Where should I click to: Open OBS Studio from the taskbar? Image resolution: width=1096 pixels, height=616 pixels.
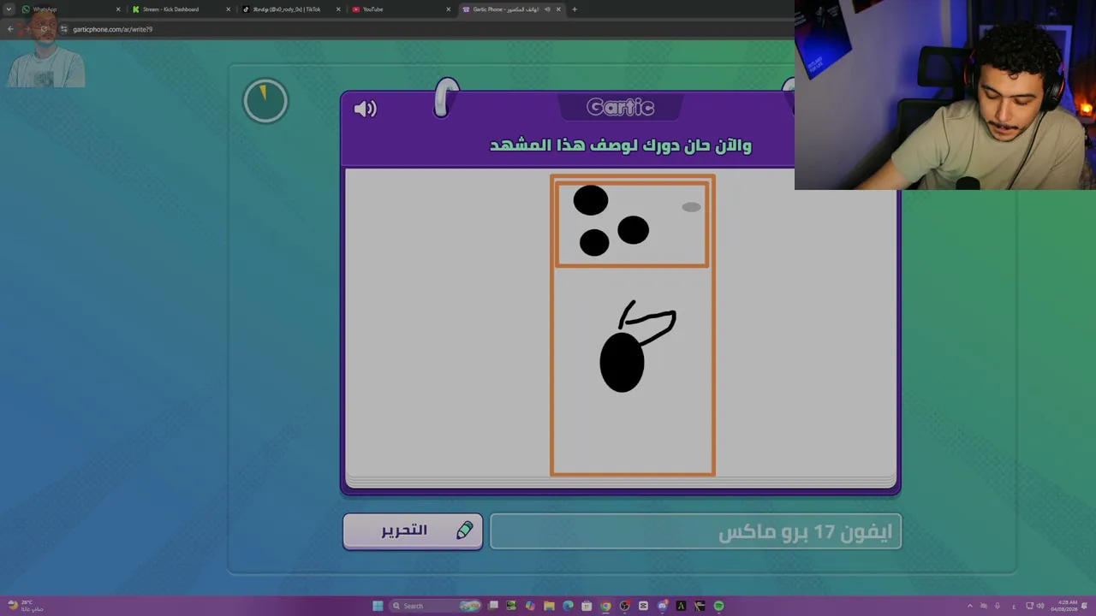[x=624, y=606]
